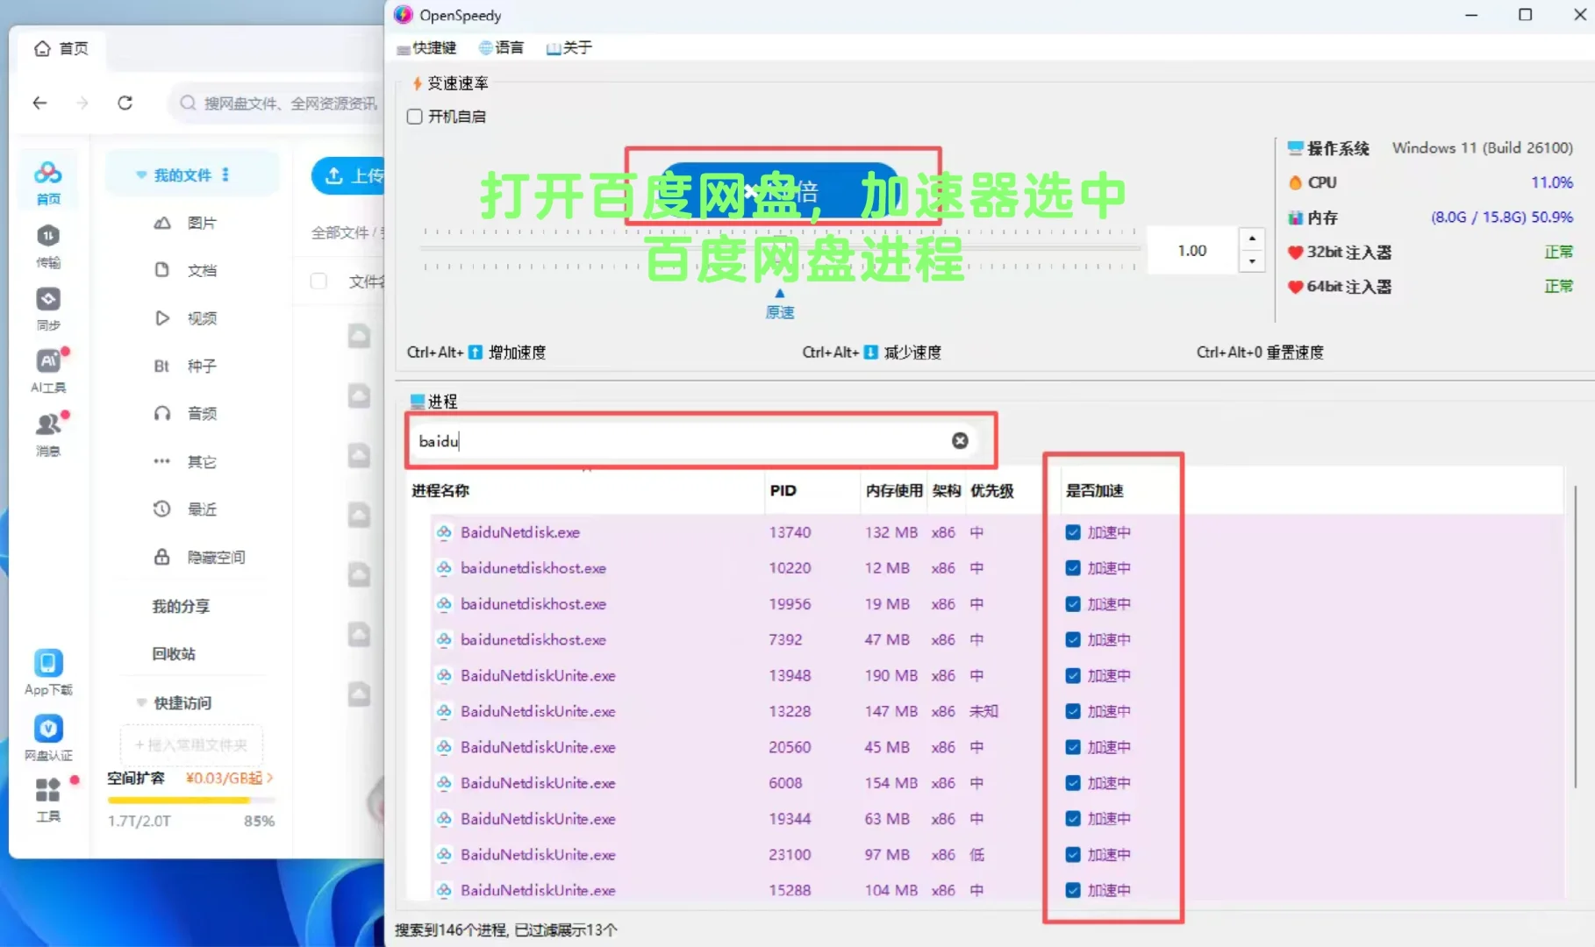The height and width of the screenshot is (947, 1595).
Task: Open the 回收站 recycle bin entry
Action: [x=173, y=653]
